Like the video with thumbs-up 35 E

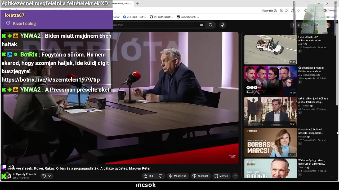pyautogui.click(x=149, y=176)
